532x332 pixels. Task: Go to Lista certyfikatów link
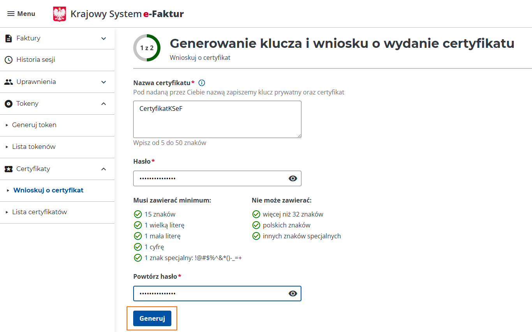pyautogui.click(x=39, y=212)
